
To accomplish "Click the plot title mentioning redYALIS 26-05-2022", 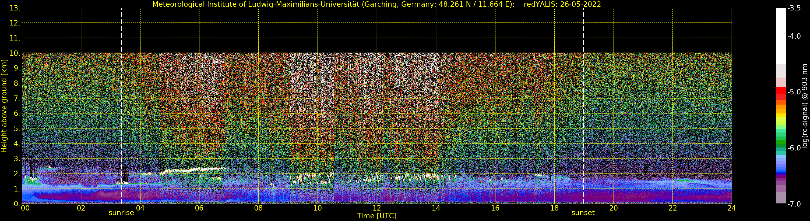I will [x=377, y=4].
